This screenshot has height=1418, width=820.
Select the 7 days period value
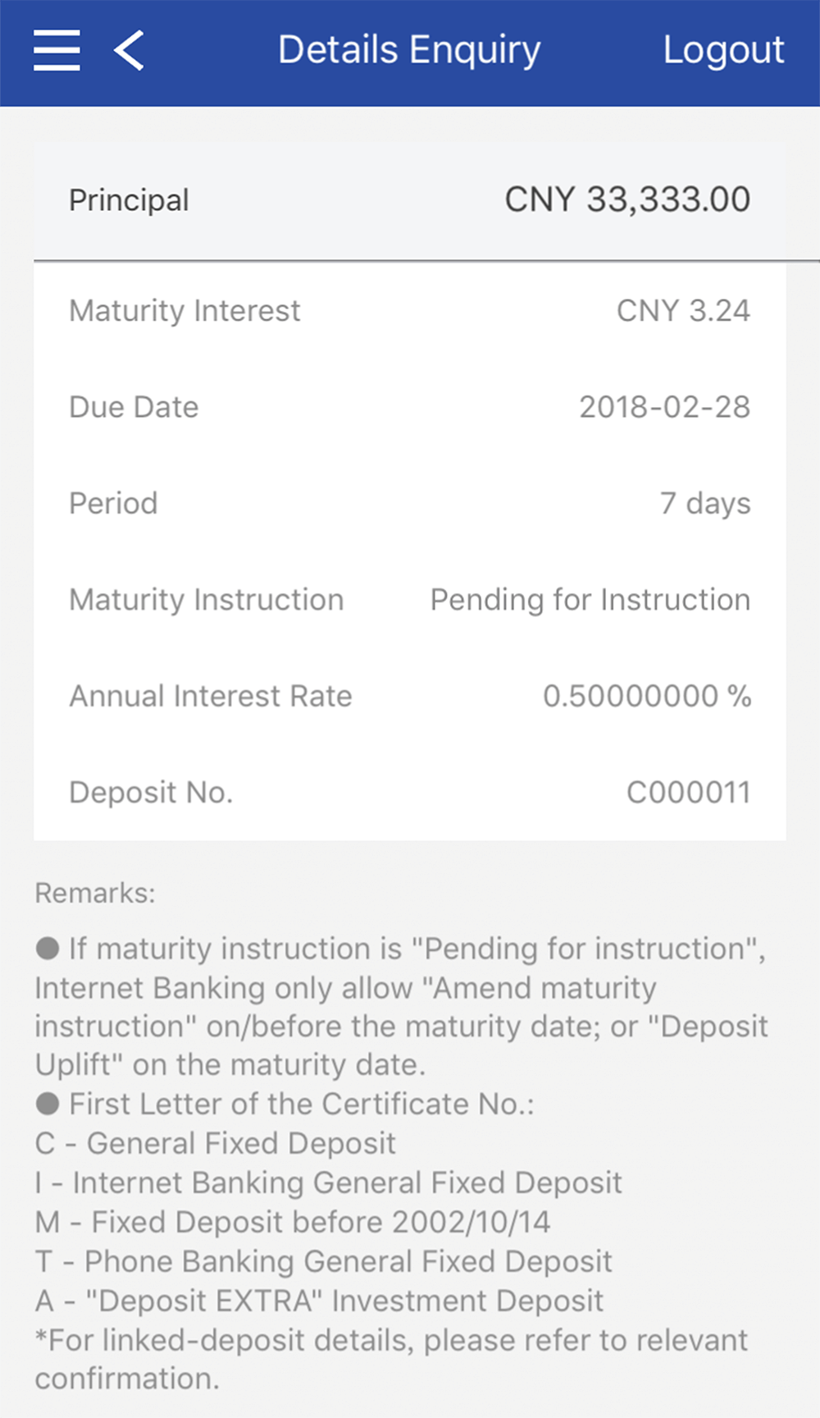(705, 503)
